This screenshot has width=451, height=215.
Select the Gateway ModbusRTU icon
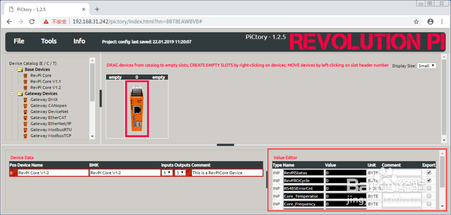(25, 130)
